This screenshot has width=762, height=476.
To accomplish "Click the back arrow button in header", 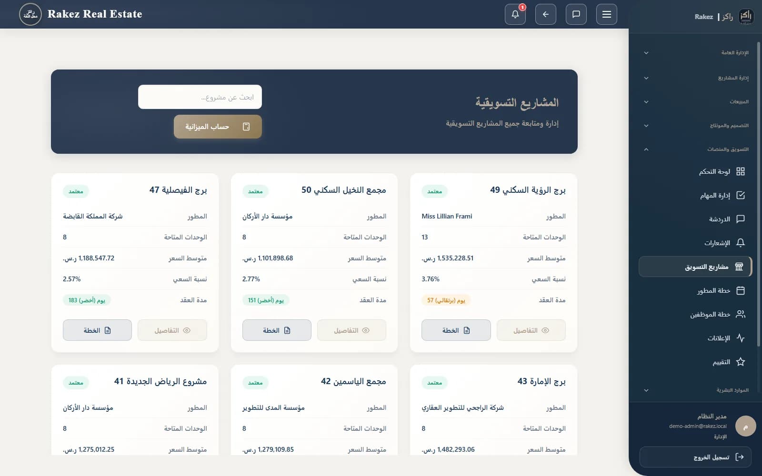I will pyautogui.click(x=546, y=14).
